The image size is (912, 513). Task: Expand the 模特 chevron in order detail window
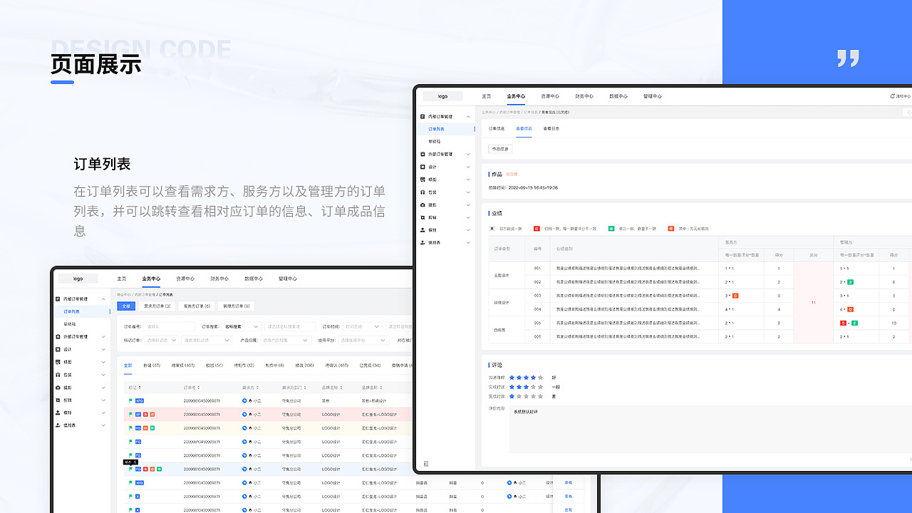coord(468,230)
